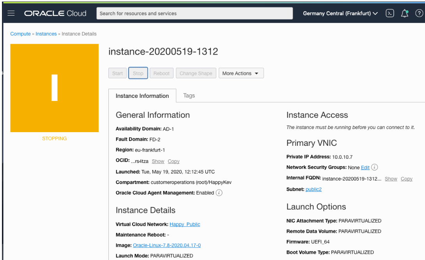The image size is (425, 260).
Task: Select the Instance Information tab
Action: pyautogui.click(x=142, y=96)
